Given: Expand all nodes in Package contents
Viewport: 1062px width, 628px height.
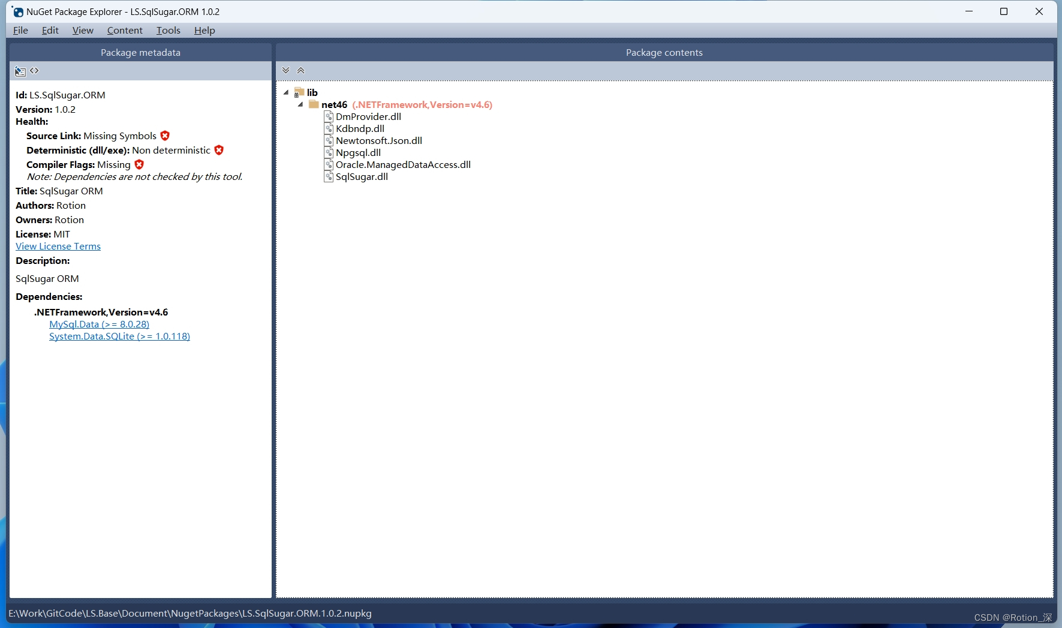Looking at the screenshot, I should 287,70.
